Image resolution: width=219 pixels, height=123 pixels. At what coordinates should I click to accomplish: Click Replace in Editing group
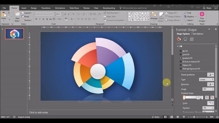click(x=190, y=16)
